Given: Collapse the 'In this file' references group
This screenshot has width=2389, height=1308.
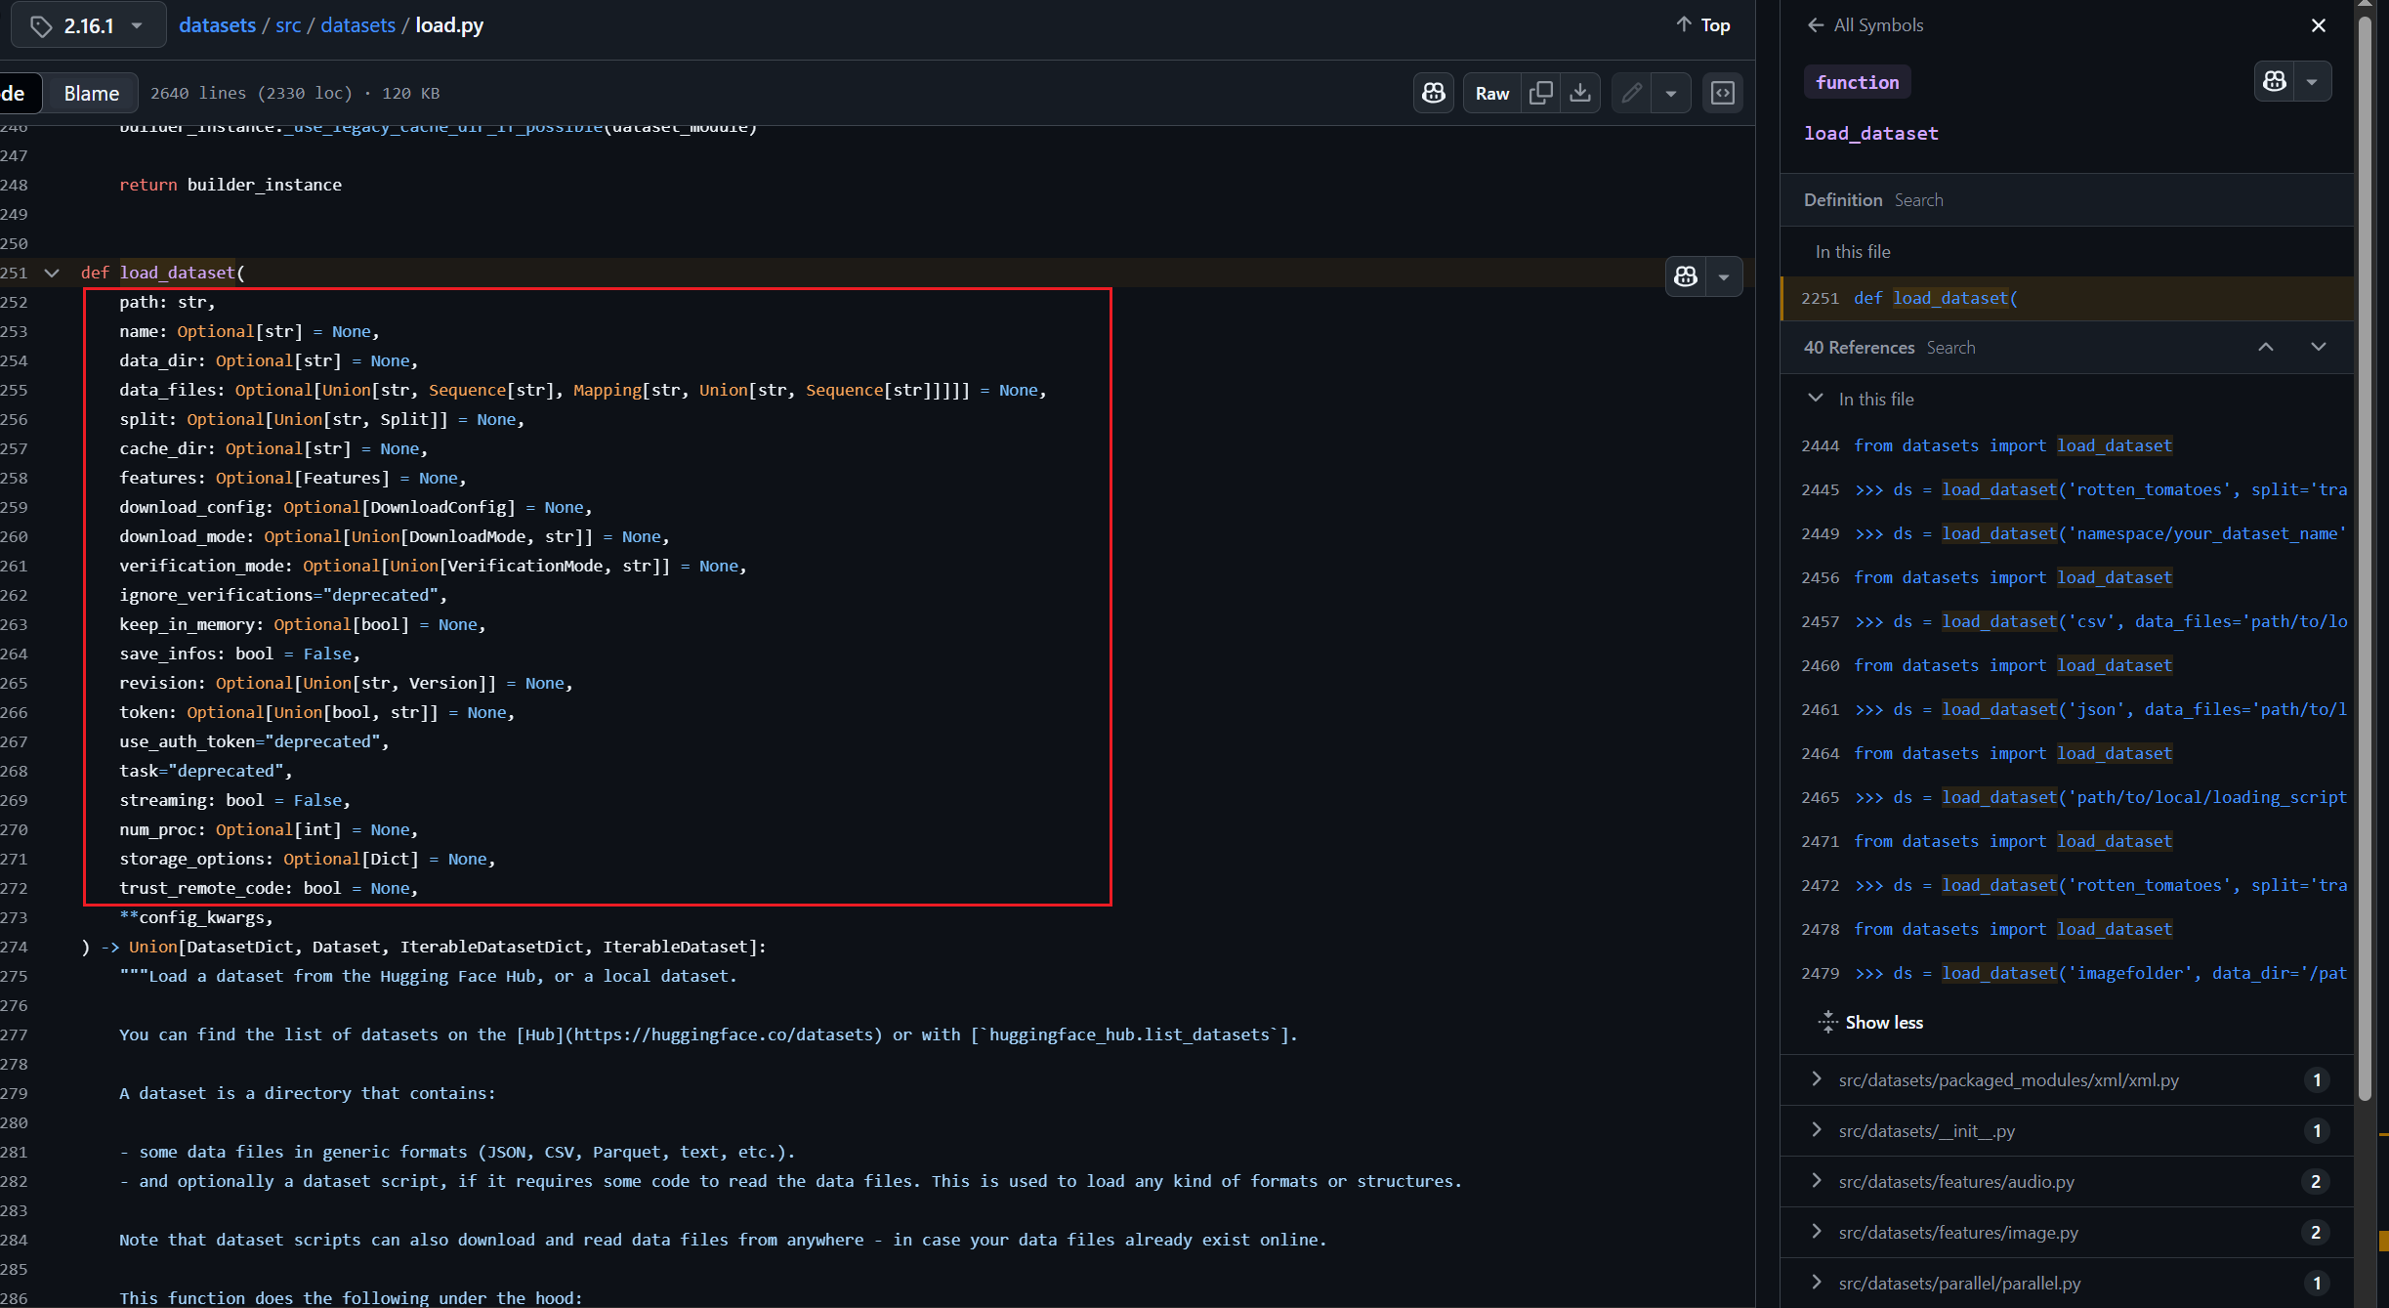Looking at the screenshot, I should tap(1815, 399).
